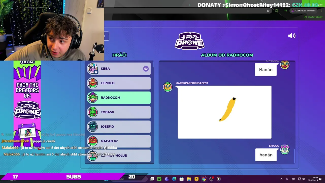This screenshot has height=183, width=325.
Task: Click the crown icon beside KBBA
Action: tap(146, 69)
